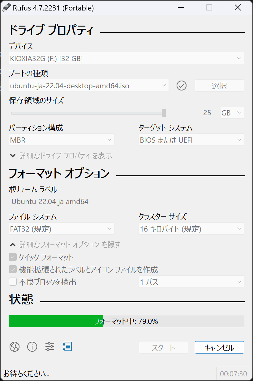Click the checksum checkmark icon beside ISO
The width and height of the screenshot is (253, 381).
(182, 86)
